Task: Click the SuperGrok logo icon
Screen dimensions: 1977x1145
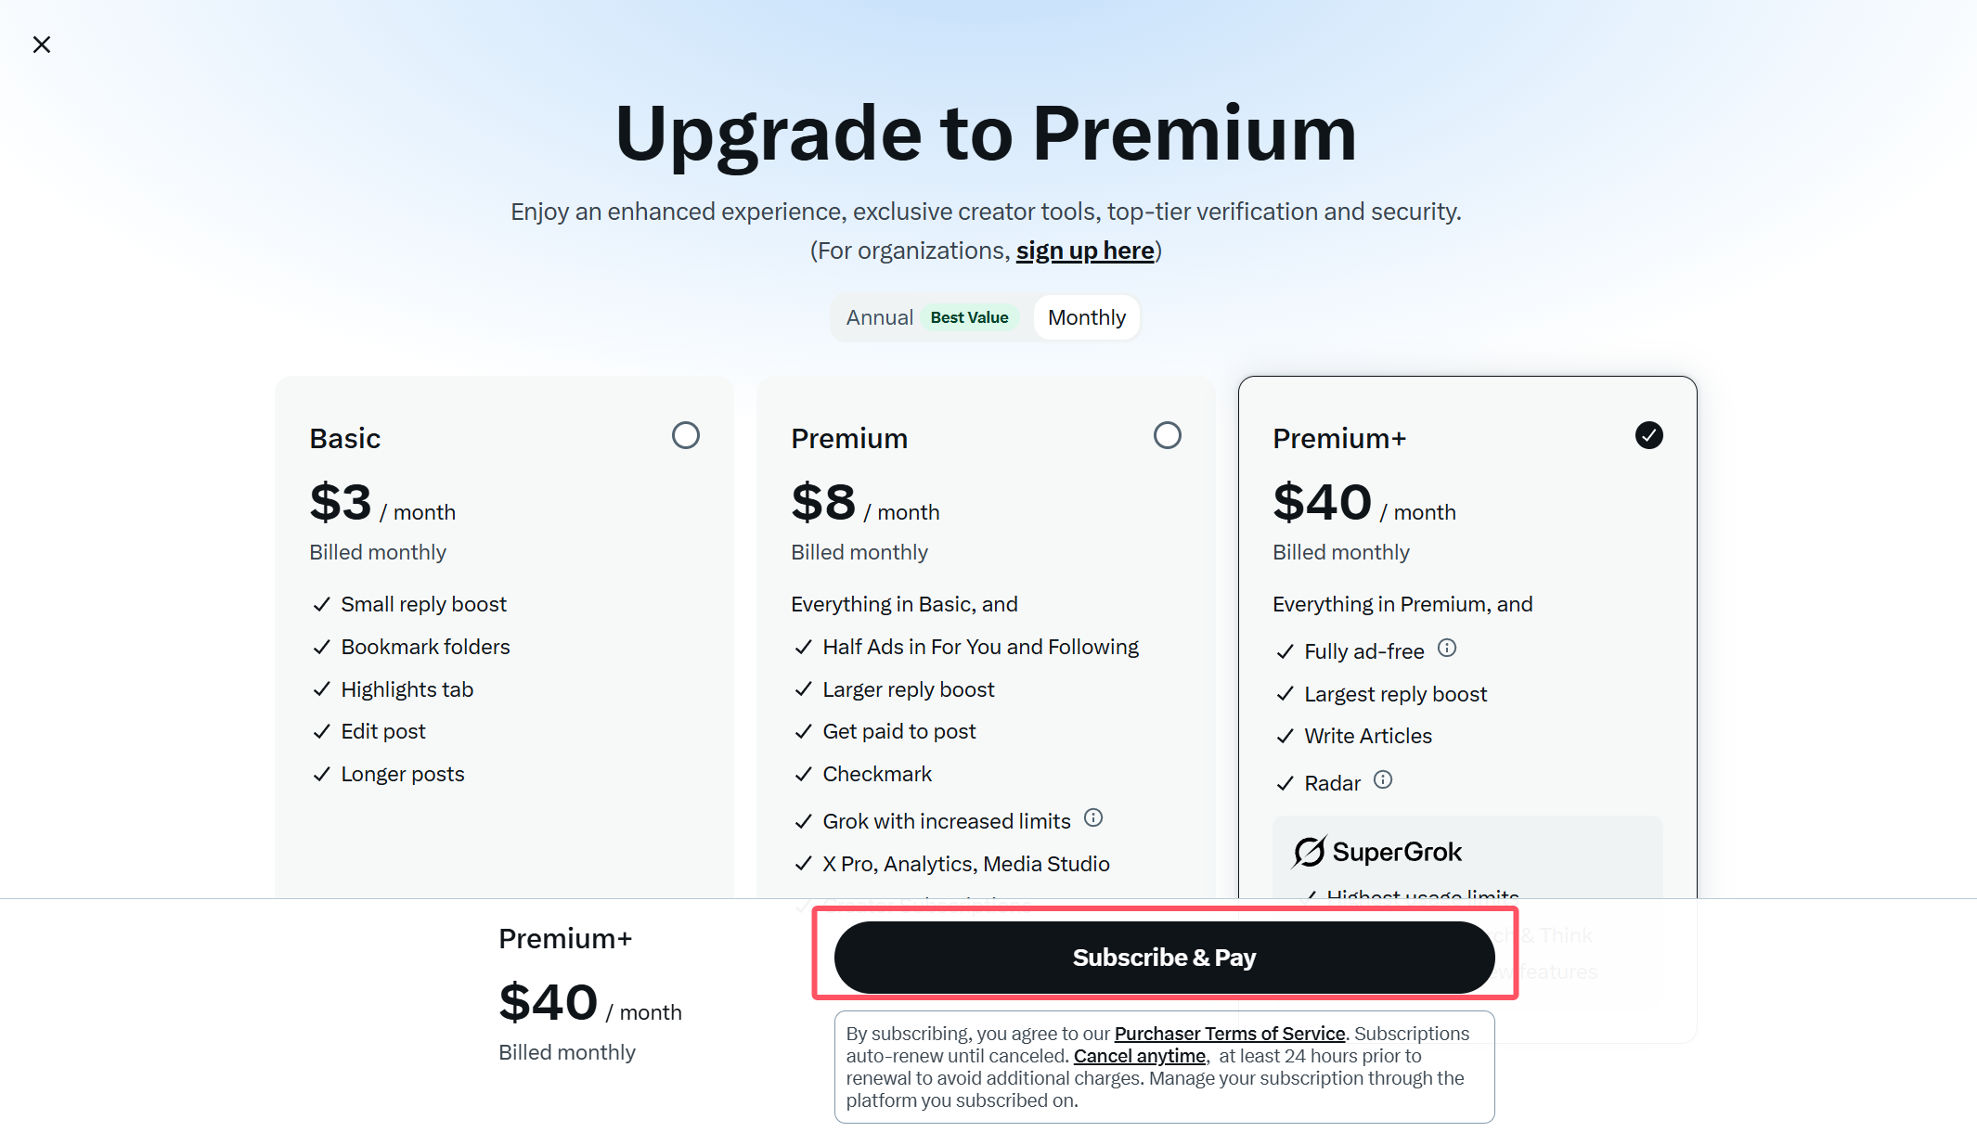Action: tap(1310, 851)
